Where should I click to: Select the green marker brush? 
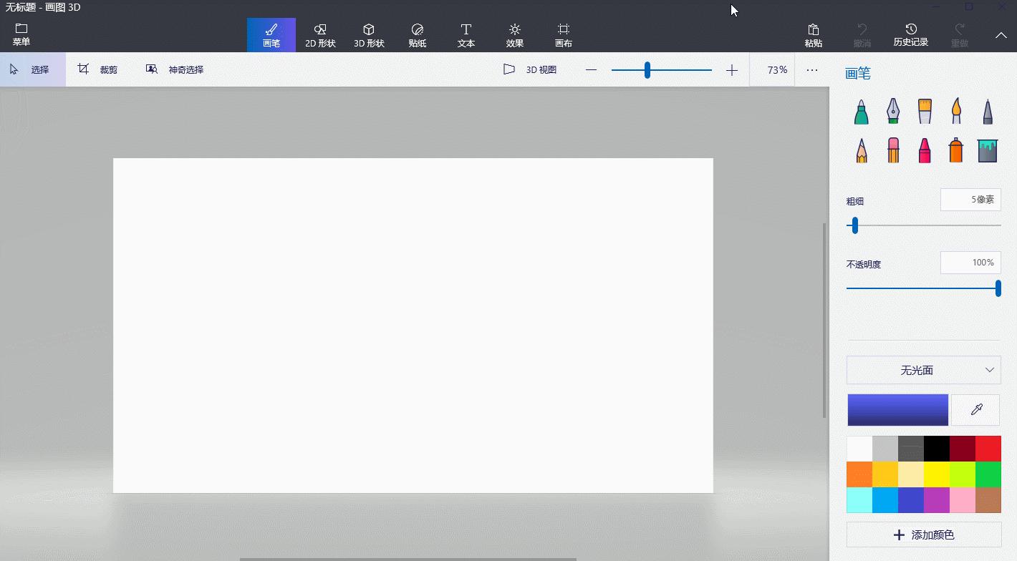click(862, 111)
